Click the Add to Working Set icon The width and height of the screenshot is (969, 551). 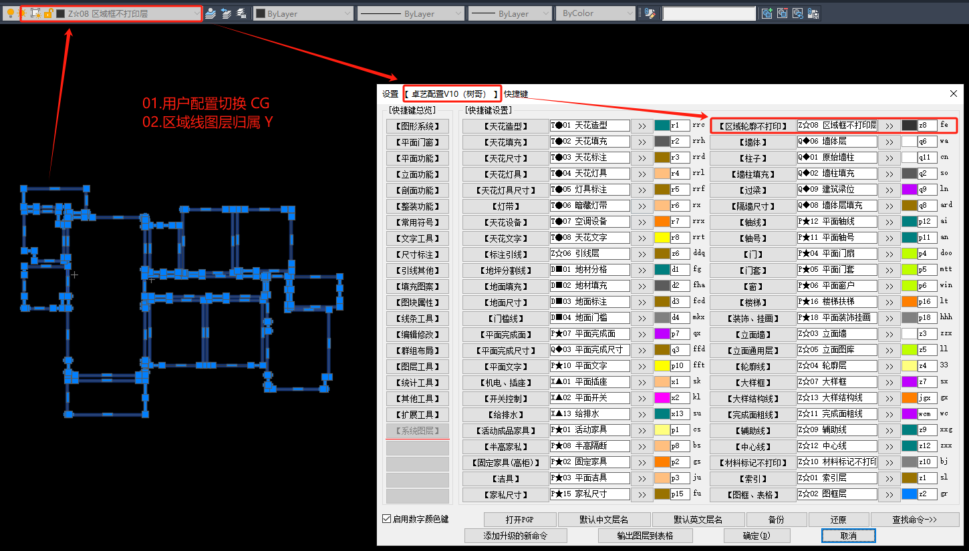pos(767,13)
